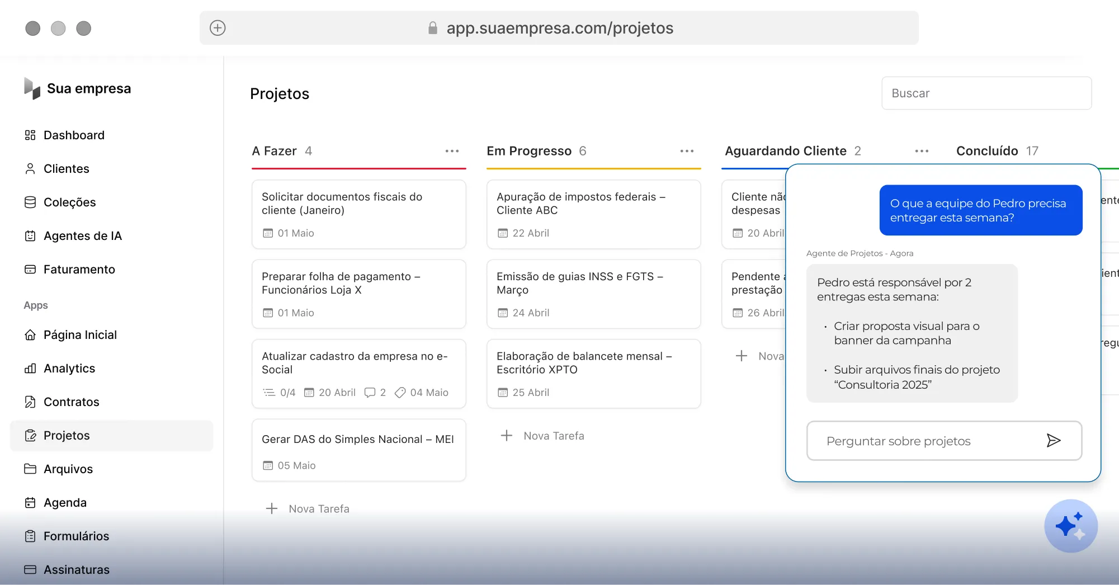Go to Dashboard in the sidebar
The image size is (1119, 585).
pos(74,135)
